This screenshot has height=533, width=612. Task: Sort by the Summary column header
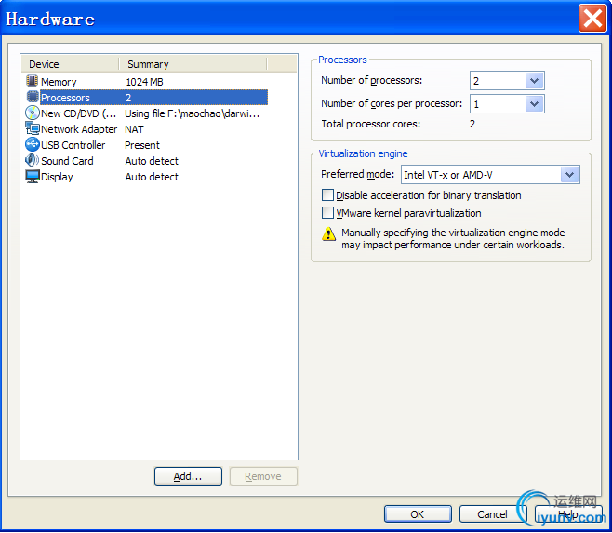click(193, 64)
